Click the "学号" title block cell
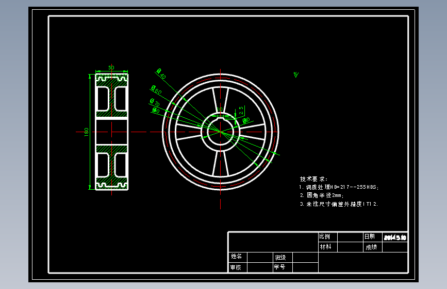Viewport: 447px width, 289px height. click(283, 267)
